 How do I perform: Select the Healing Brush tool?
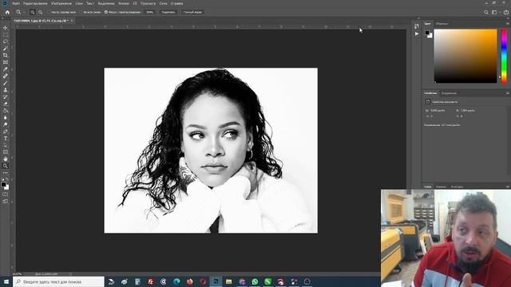(x=6, y=77)
